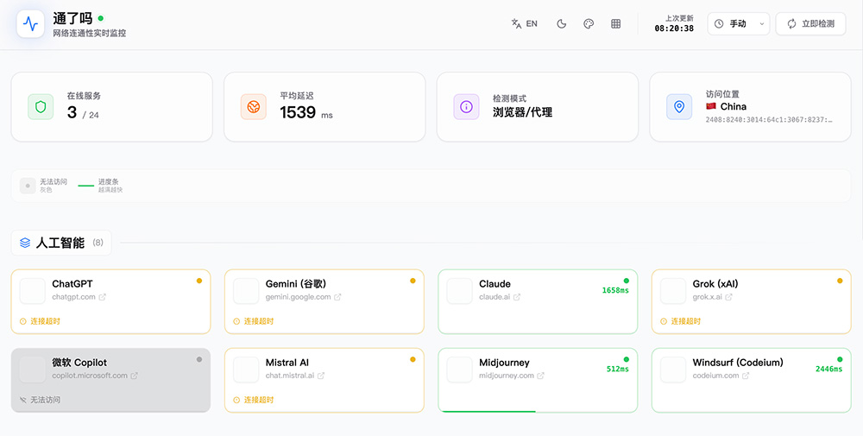This screenshot has width=863, height=436.
Task: Open the chatgpt.com external link icon
Action: [103, 297]
